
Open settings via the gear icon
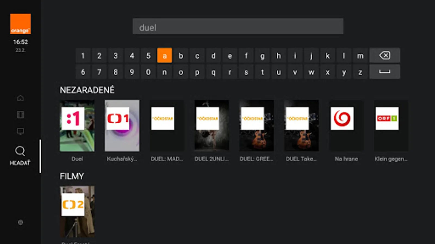pos(20,222)
